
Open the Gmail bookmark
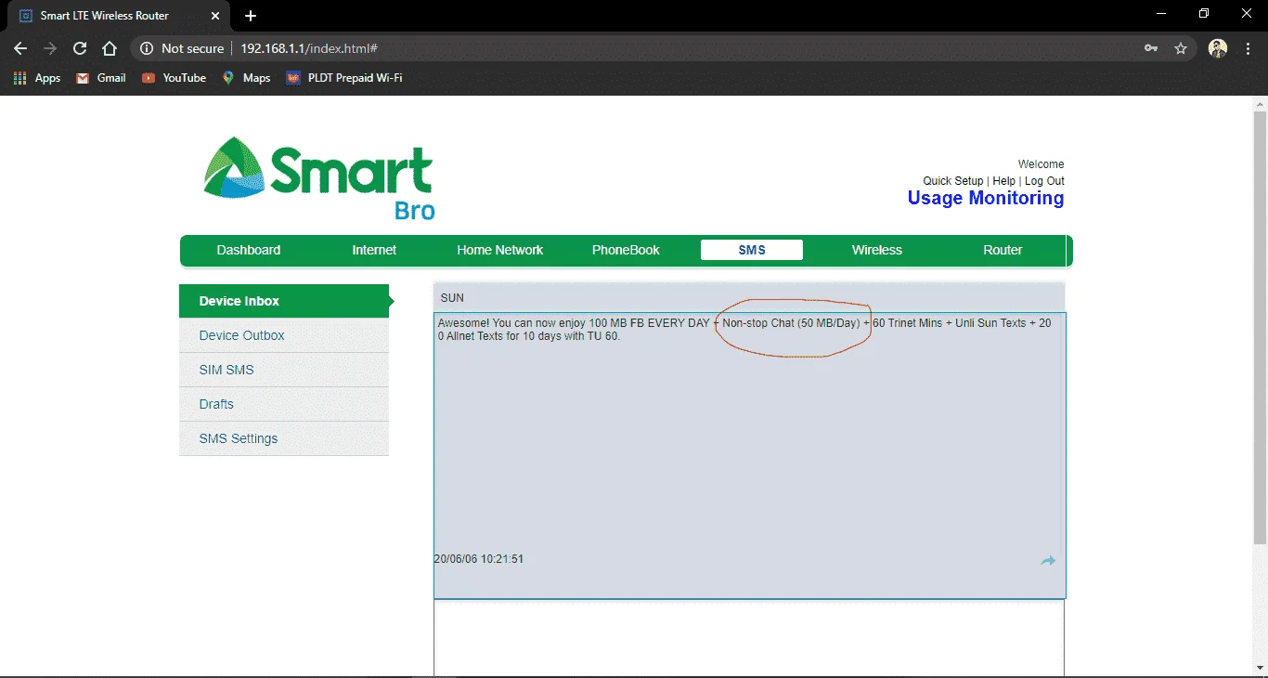pyautogui.click(x=101, y=78)
